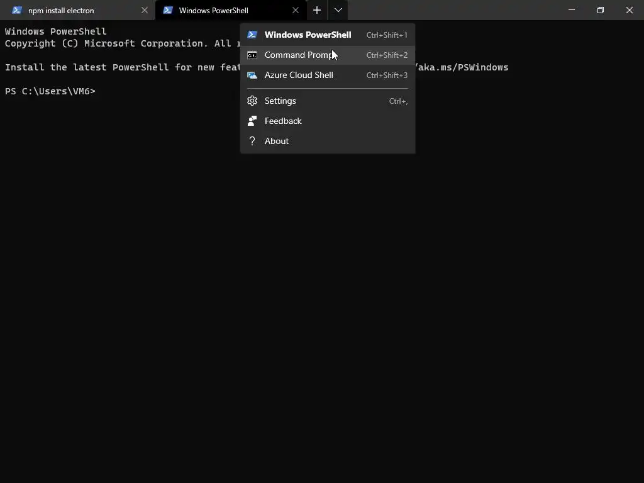This screenshot has height=483, width=644.
Task: Click the Ctrl+Shift+2 shortcut label
Action: (x=387, y=55)
